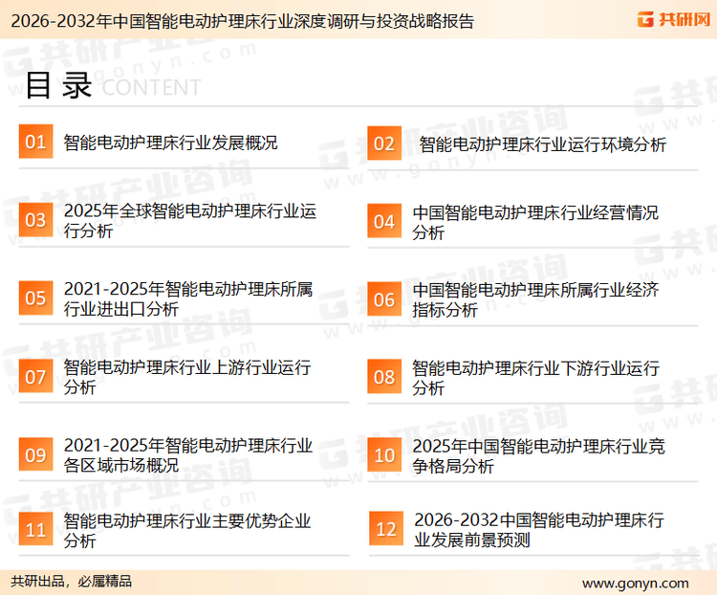Select 智能电动护理床行业下游行业运行分析 entry
Viewport: 717px width, 595px height.
(x=535, y=378)
